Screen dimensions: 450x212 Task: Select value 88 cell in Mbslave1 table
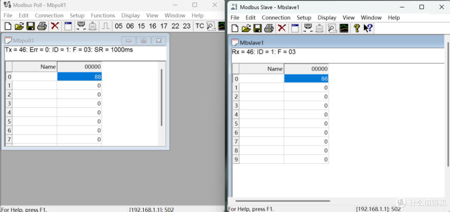click(x=306, y=79)
